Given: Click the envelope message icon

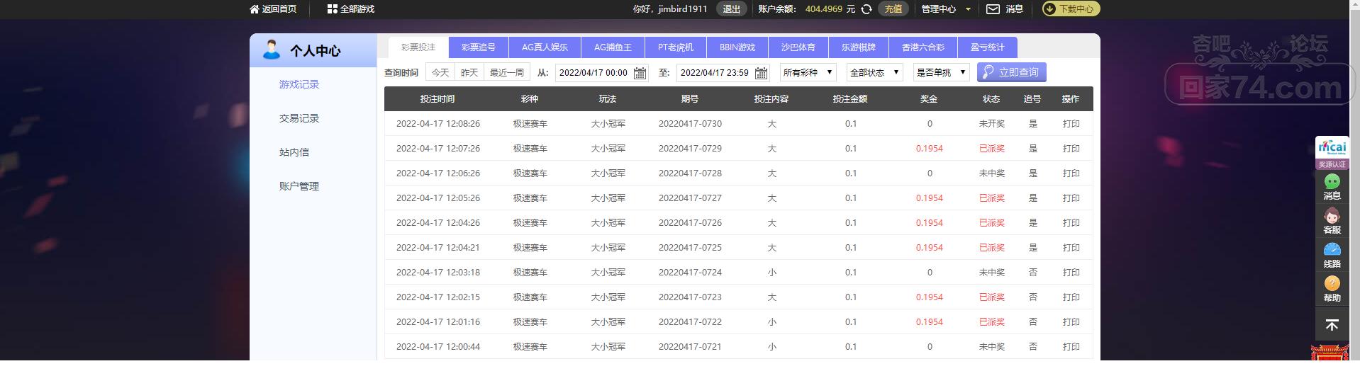Looking at the screenshot, I should pyautogui.click(x=993, y=9).
